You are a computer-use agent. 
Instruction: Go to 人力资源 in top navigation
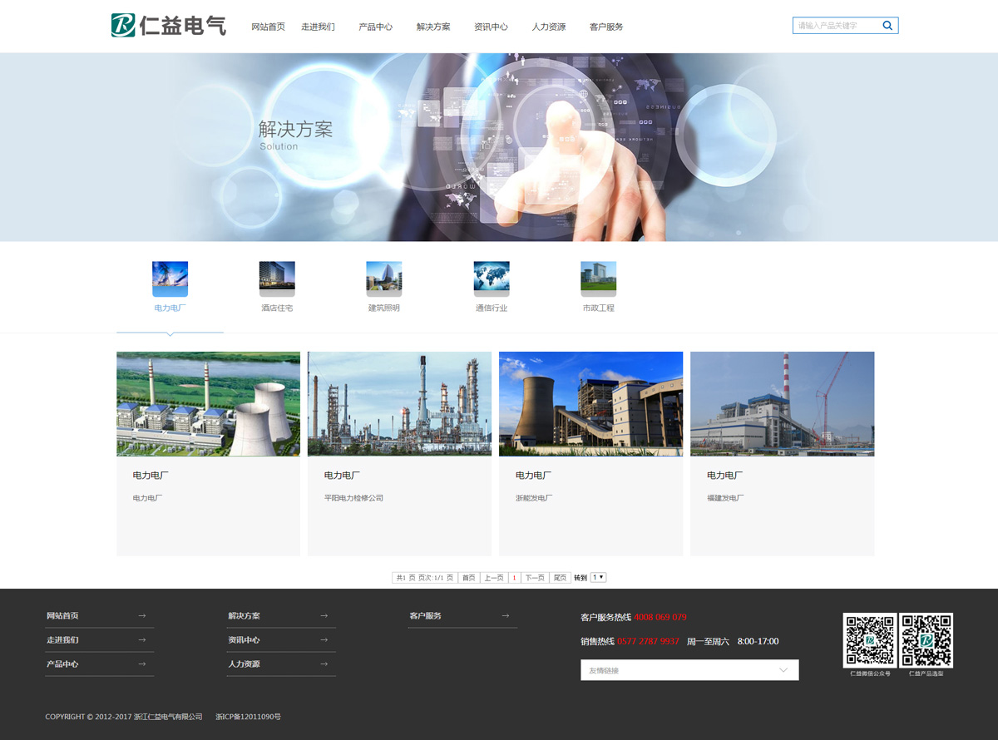pyautogui.click(x=549, y=27)
